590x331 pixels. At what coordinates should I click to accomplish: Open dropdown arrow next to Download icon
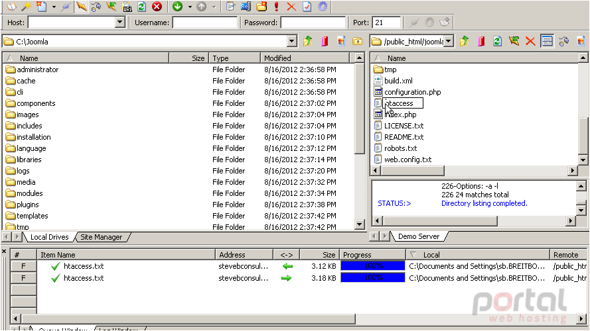click(190, 7)
